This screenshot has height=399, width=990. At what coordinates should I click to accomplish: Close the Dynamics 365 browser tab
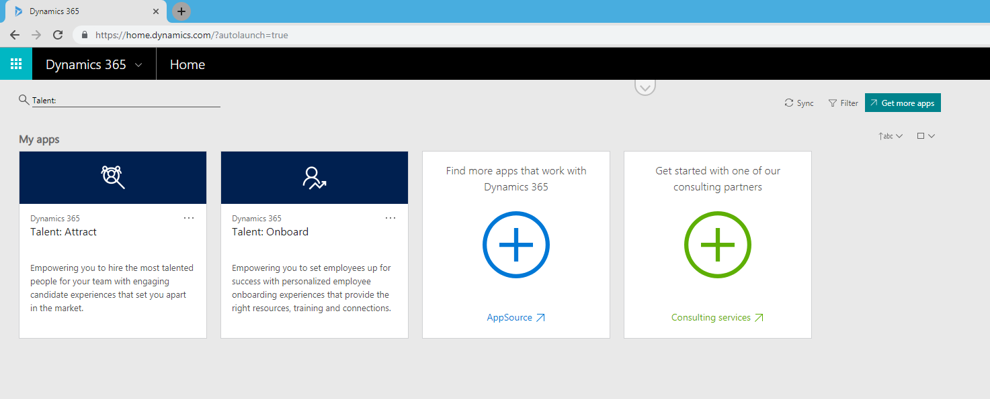[x=156, y=11]
